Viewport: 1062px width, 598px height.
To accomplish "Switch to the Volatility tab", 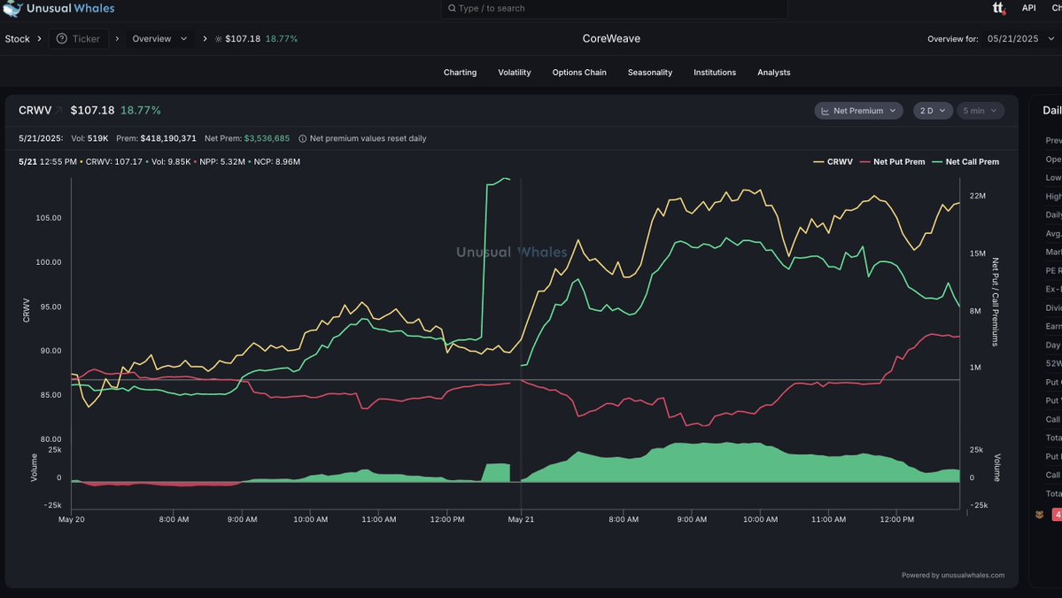I will [514, 73].
